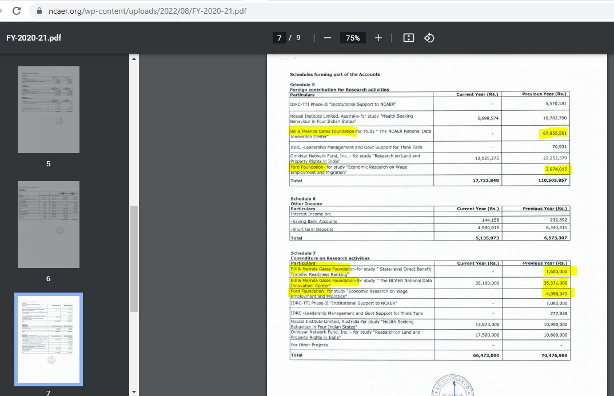614x396 pixels.
Task: Click Schedule 5 current year total 17,723,849
Action: (x=485, y=181)
